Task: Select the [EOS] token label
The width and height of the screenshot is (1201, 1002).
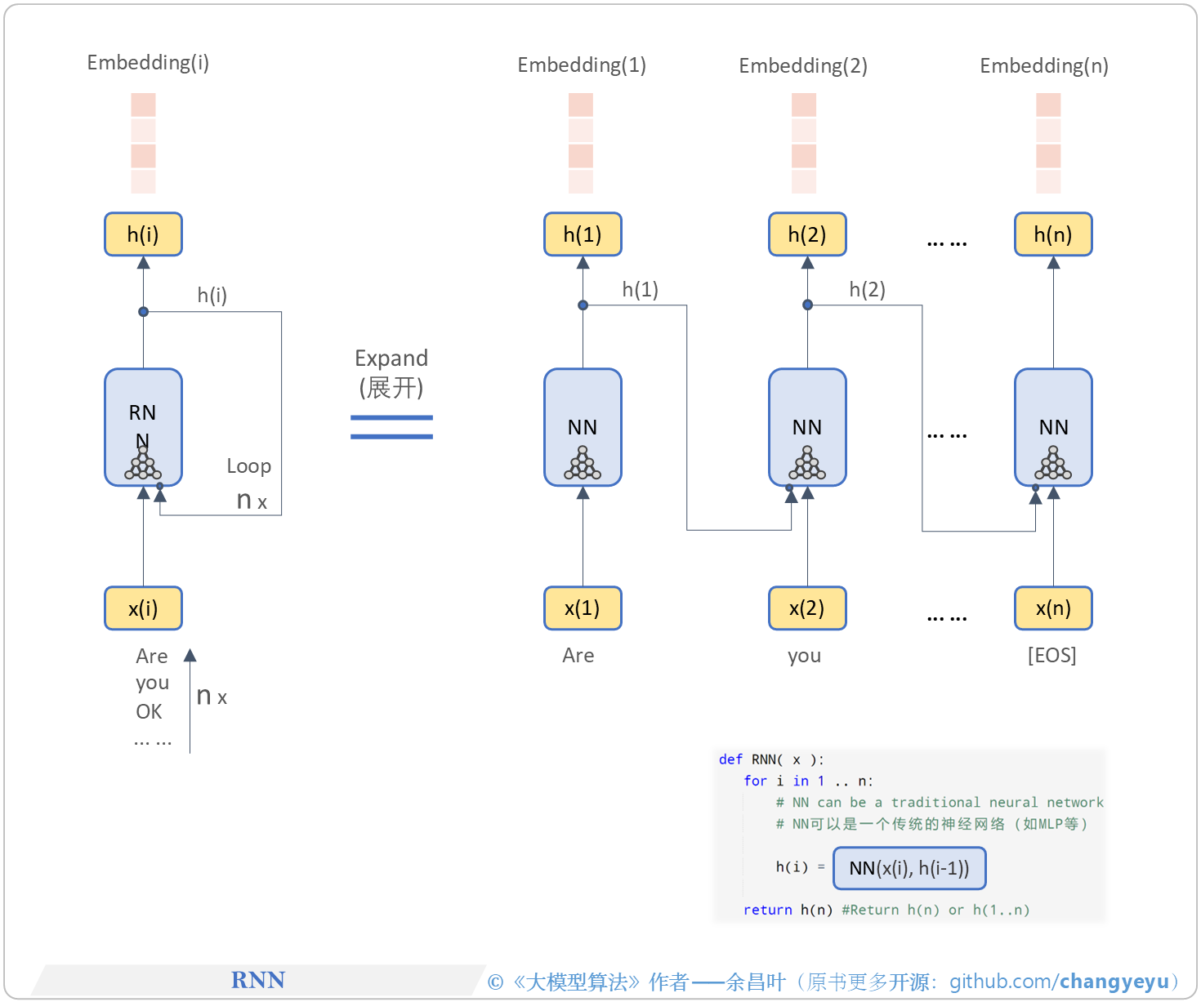Action: (x=1054, y=655)
